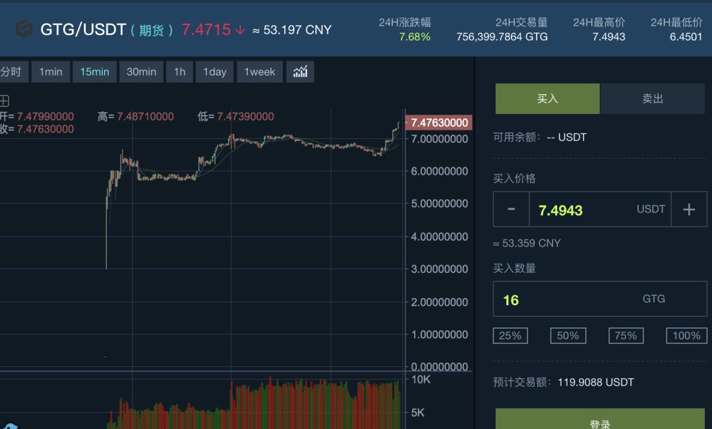The height and width of the screenshot is (429, 712).
Task: Click the 24H交易量 header label
Action: pyautogui.click(x=521, y=22)
